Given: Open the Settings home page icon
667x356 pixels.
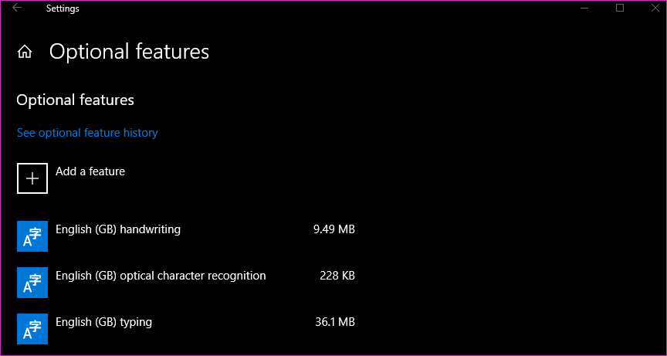Looking at the screenshot, I should (25, 52).
